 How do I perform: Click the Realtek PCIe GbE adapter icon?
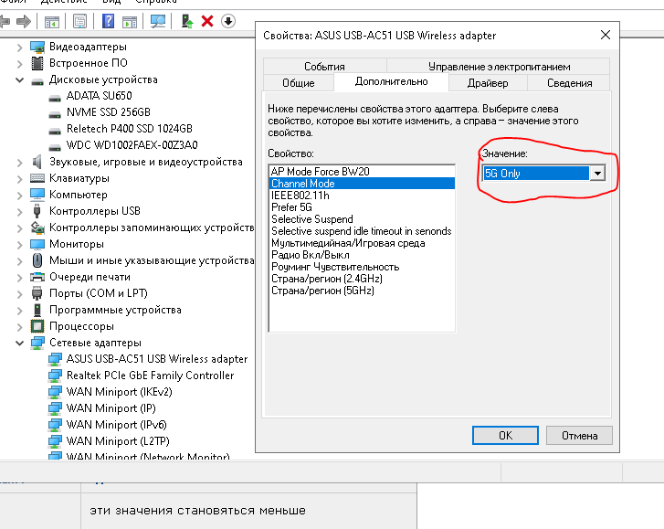pos(55,376)
